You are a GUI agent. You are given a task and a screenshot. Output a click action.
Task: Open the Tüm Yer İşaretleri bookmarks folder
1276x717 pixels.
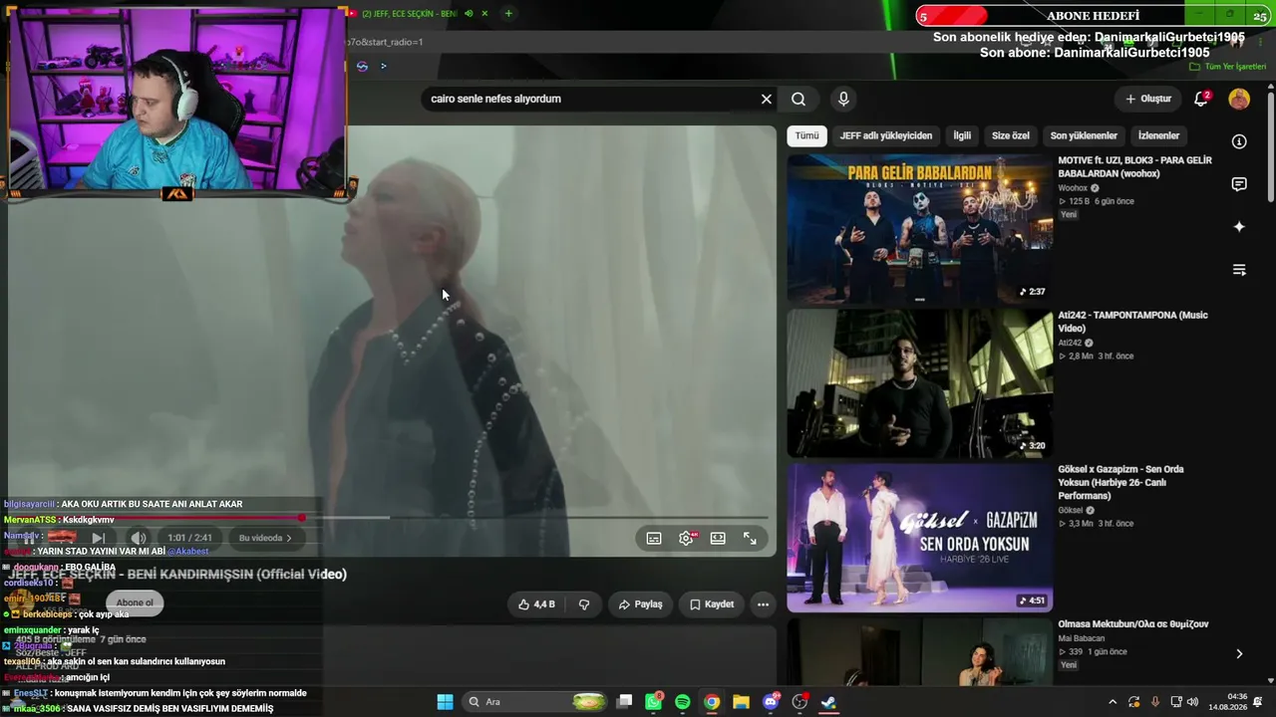1228,67
